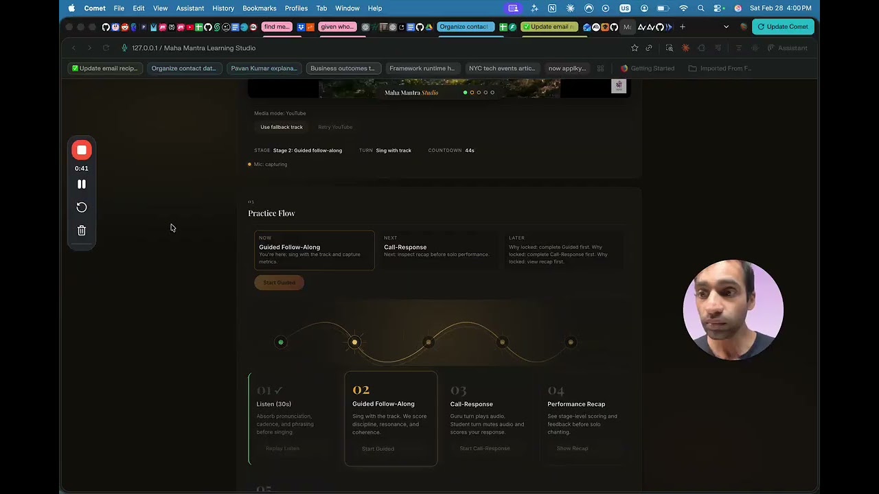Image resolution: width=879 pixels, height=494 pixels.
Task: Stop the screen recording with the red button
Action: (x=82, y=150)
